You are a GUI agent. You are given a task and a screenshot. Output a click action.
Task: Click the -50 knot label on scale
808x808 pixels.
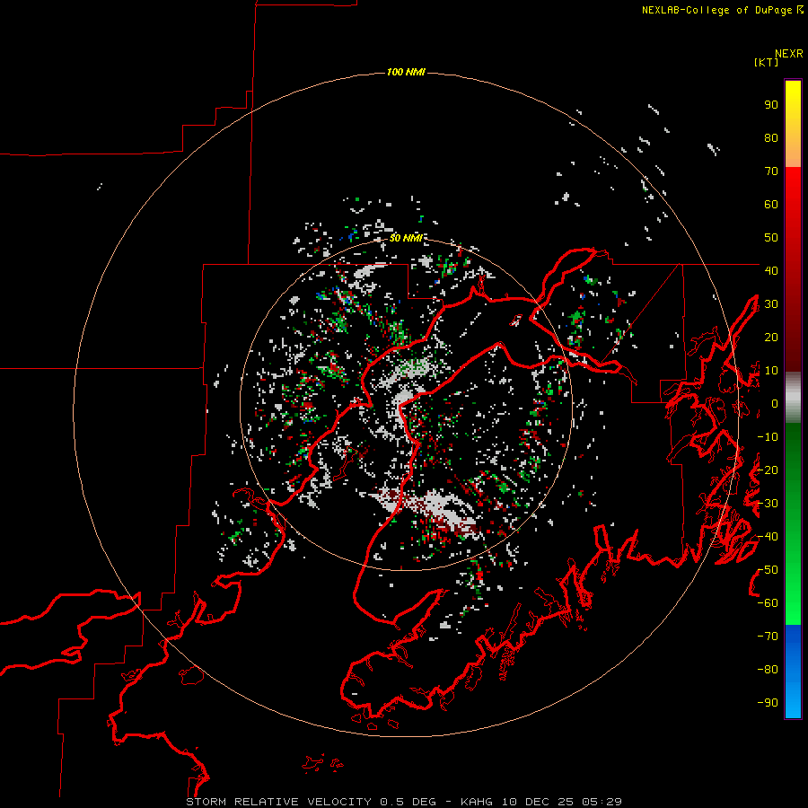tap(768, 570)
